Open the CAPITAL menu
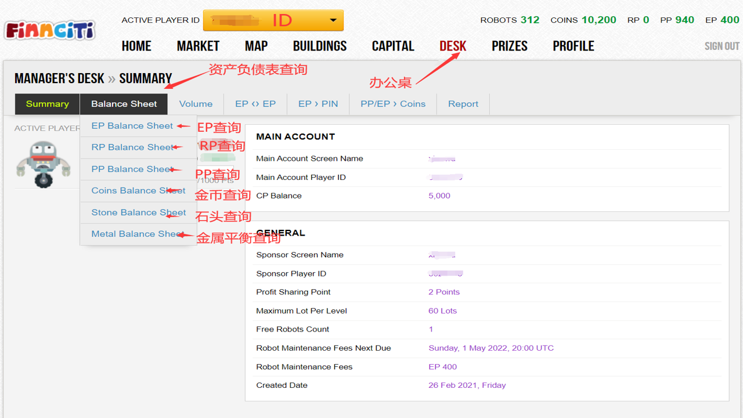The height and width of the screenshot is (418, 743). pyautogui.click(x=393, y=46)
